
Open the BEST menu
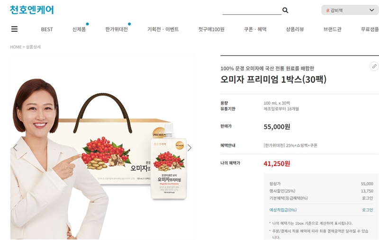pos(47,29)
